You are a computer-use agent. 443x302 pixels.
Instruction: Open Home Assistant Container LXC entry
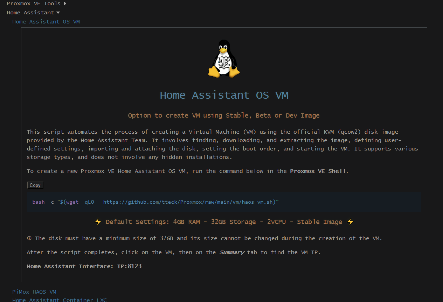pyautogui.click(x=59, y=300)
